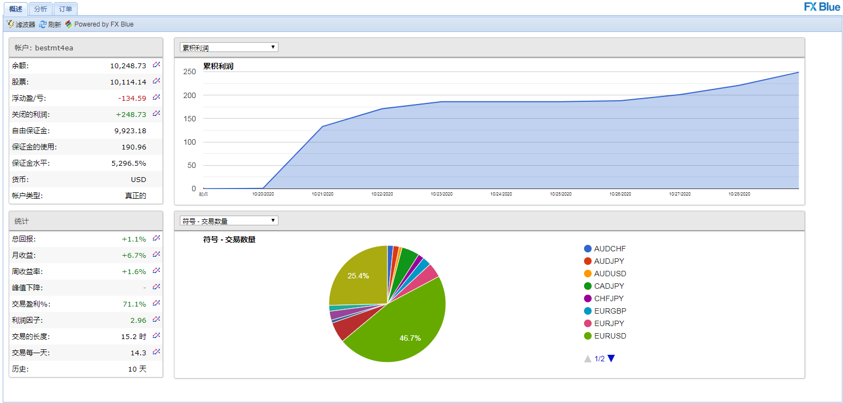Open chart icon next to 关闭的利润

tap(156, 114)
